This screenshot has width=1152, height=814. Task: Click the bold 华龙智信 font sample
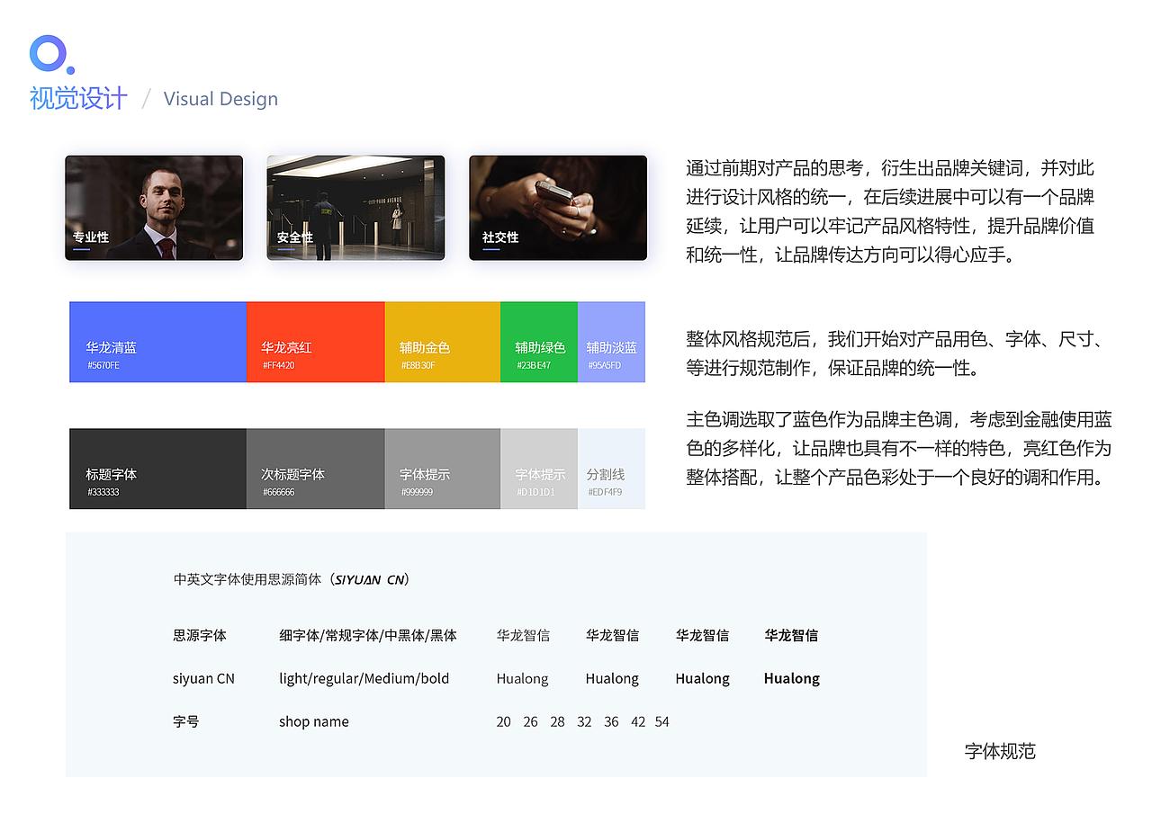coord(790,635)
